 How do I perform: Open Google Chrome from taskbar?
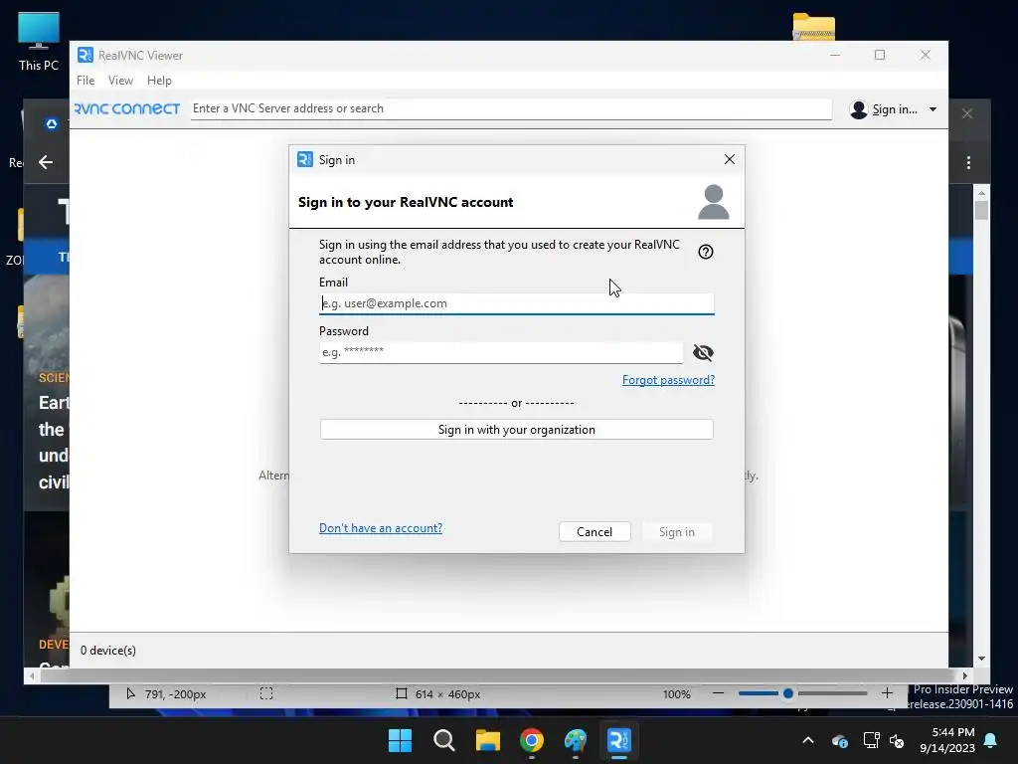click(x=532, y=740)
